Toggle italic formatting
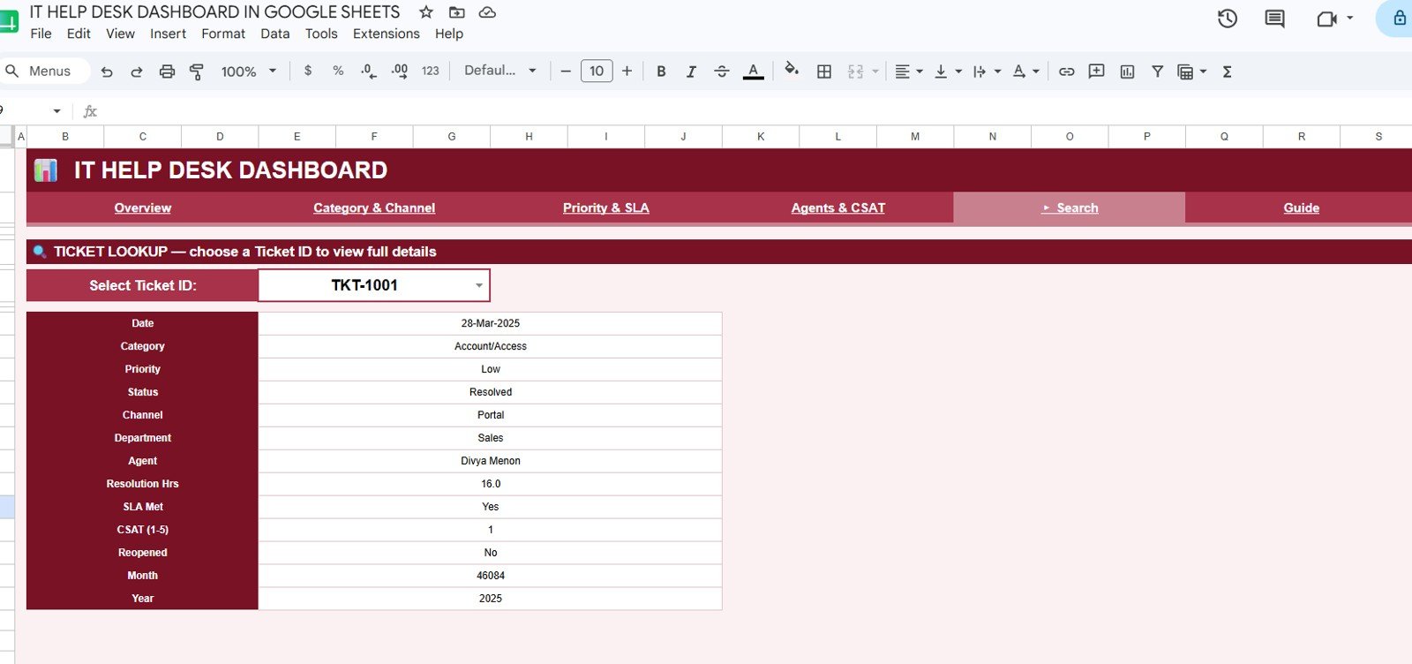This screenshot has height=664, width=1412. [x=691, y=72]
